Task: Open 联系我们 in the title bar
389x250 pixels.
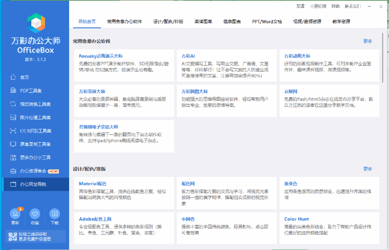Action: (x=353, y=6)
